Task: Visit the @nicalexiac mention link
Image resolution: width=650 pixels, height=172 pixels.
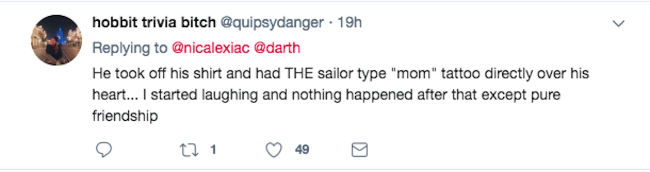Action: coord(210,48)
